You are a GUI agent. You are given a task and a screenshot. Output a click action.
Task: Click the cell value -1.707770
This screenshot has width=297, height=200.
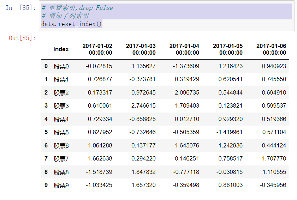pyautogui.click(x=273, y=159)
